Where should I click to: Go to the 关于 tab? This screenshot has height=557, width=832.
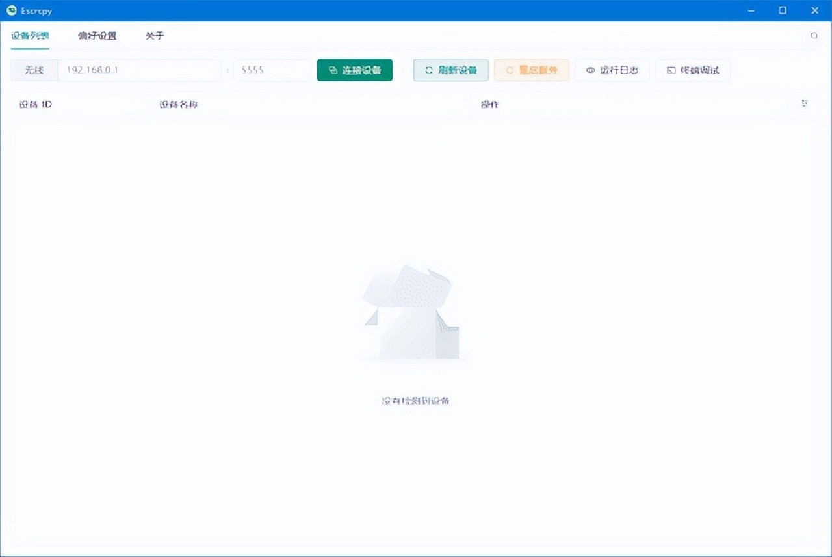(155, 36)
